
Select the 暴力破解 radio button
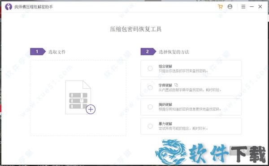click(x=150, y=126)
